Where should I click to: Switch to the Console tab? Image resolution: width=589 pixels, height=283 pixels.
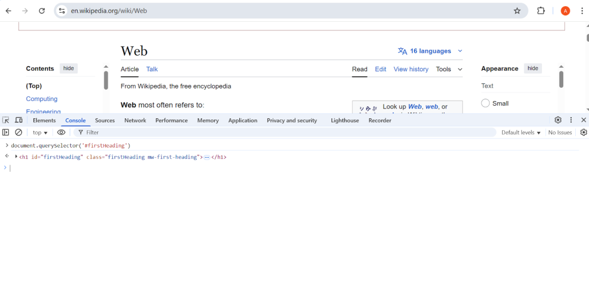(x=75, y=121)
